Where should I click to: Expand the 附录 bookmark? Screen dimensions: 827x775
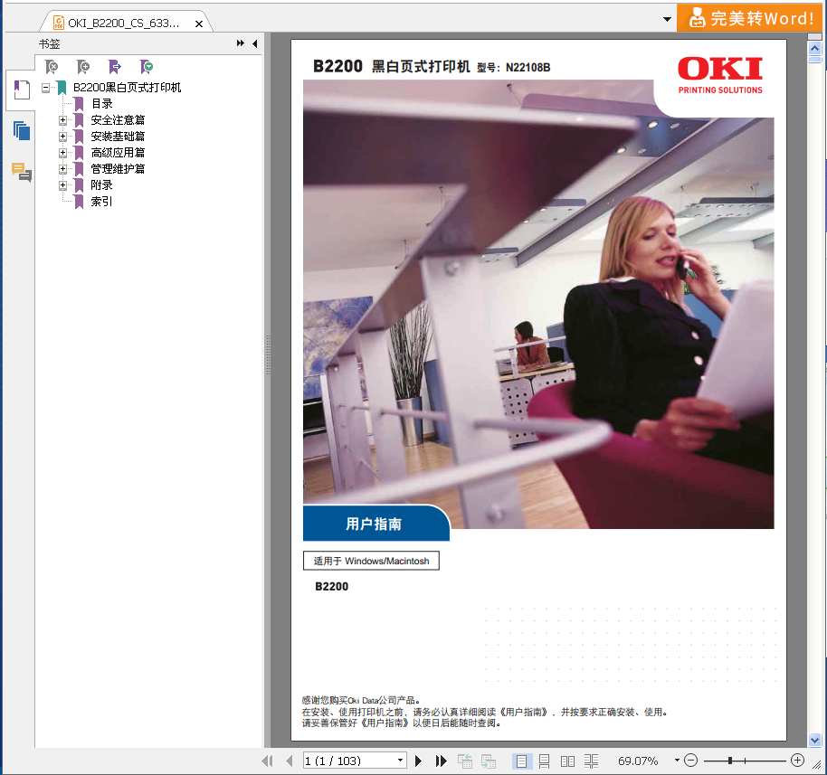(62, 185)
